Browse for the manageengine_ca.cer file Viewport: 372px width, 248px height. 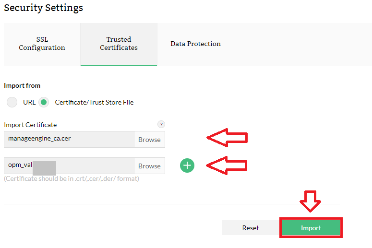(x=149, y=140)
